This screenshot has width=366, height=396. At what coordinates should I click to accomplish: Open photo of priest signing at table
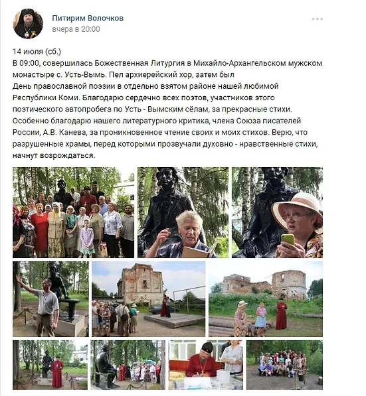206,365
